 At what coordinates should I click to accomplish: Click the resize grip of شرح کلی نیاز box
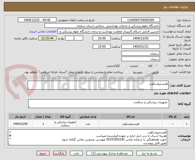click(x=29, y=88)
